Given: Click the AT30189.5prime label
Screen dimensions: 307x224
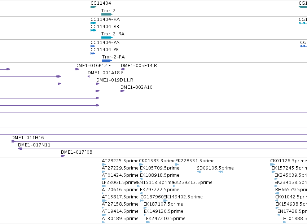Looking at the screenshot, I should (120, 219).
